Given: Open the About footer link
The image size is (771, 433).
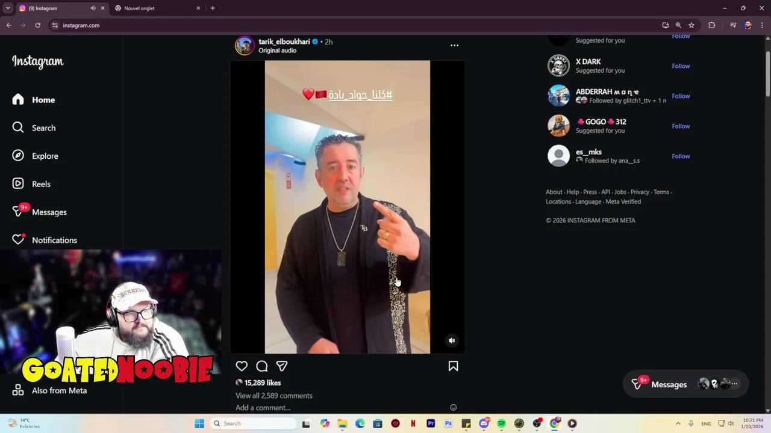Looking at the screenshot, I should click(x=554, y=192).
